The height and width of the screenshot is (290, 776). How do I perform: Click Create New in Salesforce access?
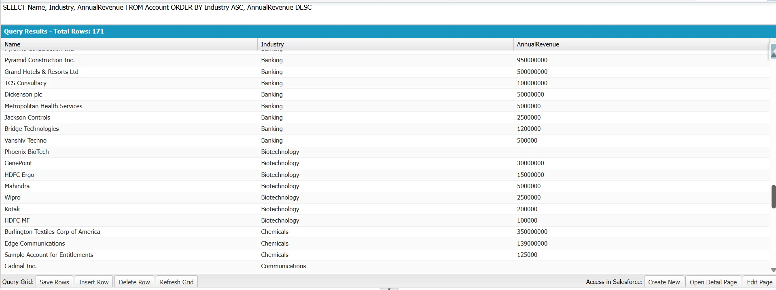pos(664,282)
